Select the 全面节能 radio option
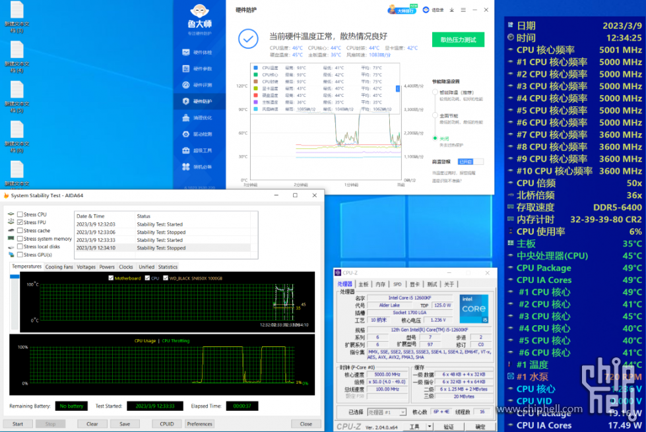The width and height of the screenshot is (646, 432). 435,115
